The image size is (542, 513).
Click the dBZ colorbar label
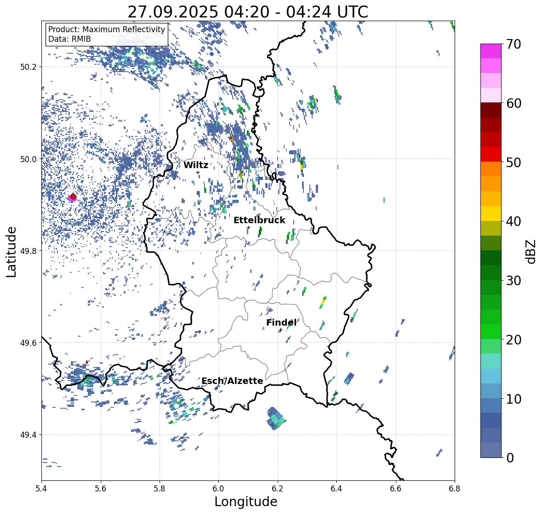tap(531, 252)
